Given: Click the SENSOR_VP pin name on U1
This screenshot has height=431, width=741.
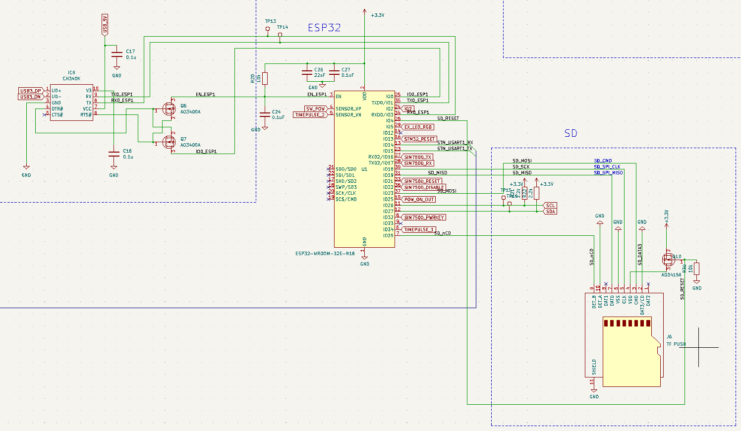Looking at the screenshot, I should pos(348,108).
